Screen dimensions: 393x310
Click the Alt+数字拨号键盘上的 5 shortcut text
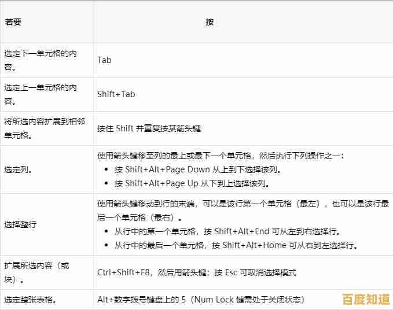(x=200, y=300)
